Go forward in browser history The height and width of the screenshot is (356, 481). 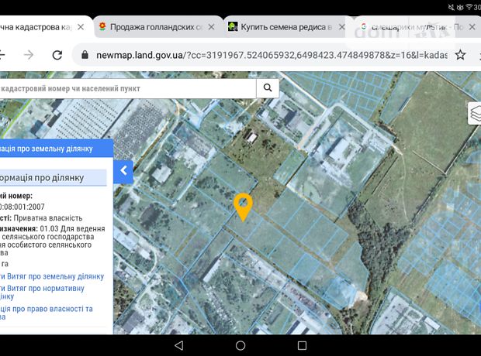pyautogui.click(x=29, y=55)
